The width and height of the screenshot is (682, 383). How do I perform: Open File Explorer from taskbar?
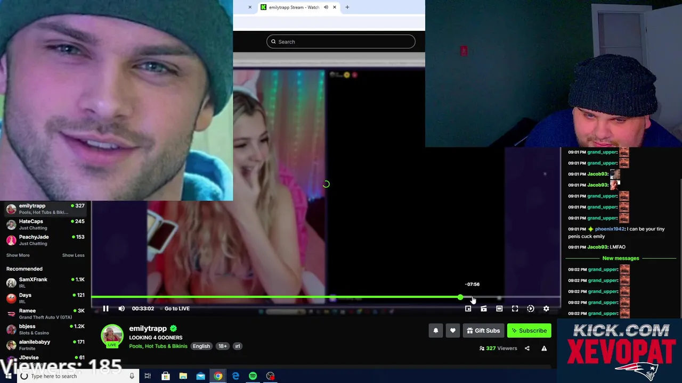(183, 376)
